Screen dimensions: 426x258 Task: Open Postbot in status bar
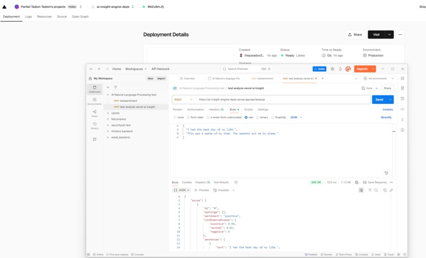311,254
